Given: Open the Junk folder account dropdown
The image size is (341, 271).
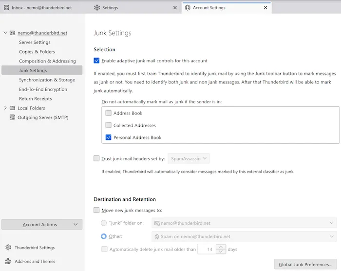Looking at the screenshot, I should 244,223.
